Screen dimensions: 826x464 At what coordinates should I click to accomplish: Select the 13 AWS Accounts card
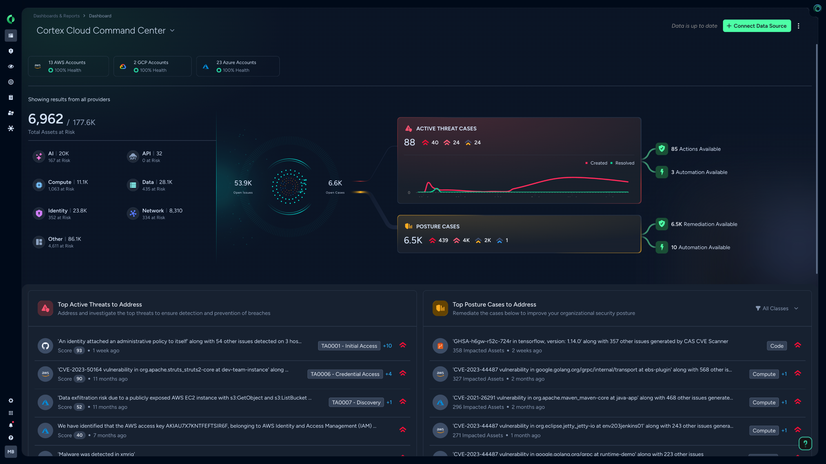(68, 66)
